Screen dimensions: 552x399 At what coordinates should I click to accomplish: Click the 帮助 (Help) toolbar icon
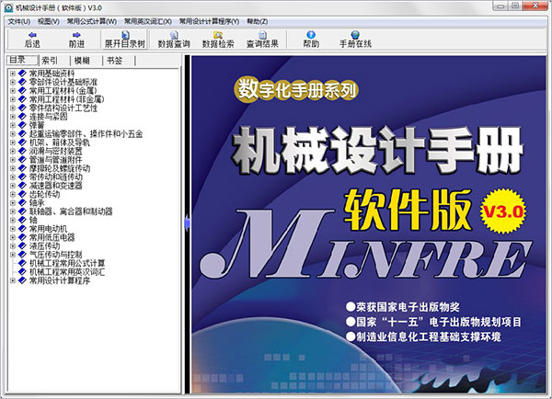pos(311,39)
